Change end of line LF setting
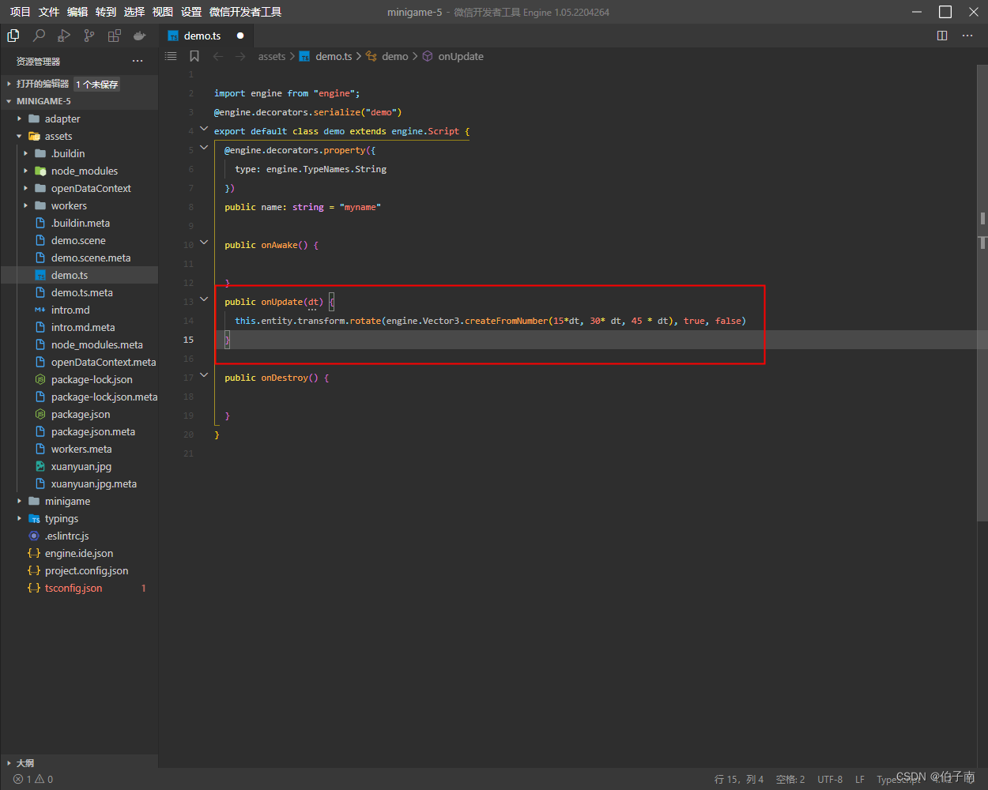Viewport: 988px width, 790px height. pos(860,779)
